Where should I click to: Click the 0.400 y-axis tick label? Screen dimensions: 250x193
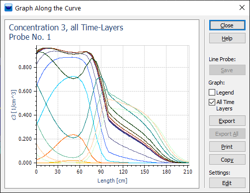(25, 115)
